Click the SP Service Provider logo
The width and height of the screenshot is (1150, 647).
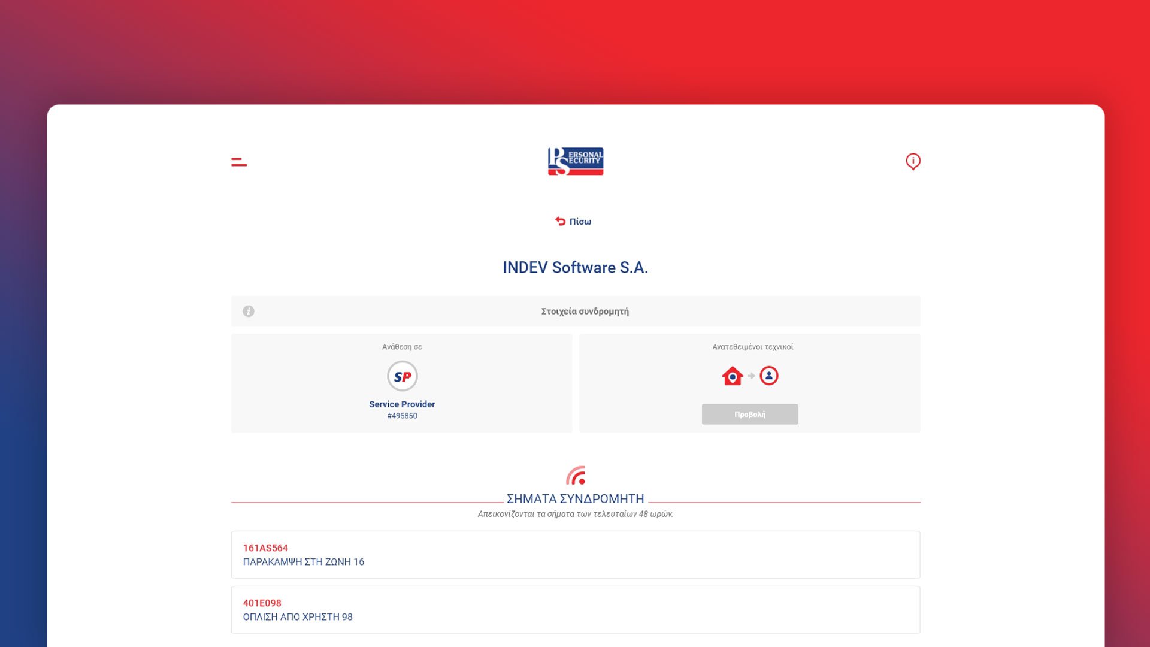point(402,376)
